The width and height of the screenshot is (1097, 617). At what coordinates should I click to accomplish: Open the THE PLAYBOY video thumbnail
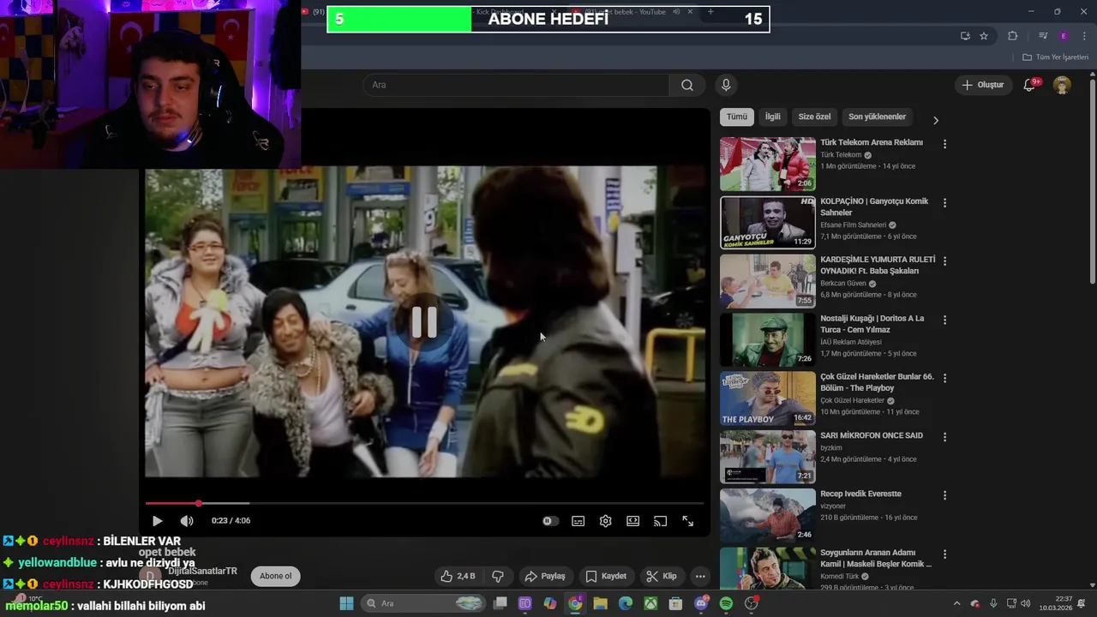point(768,398)
